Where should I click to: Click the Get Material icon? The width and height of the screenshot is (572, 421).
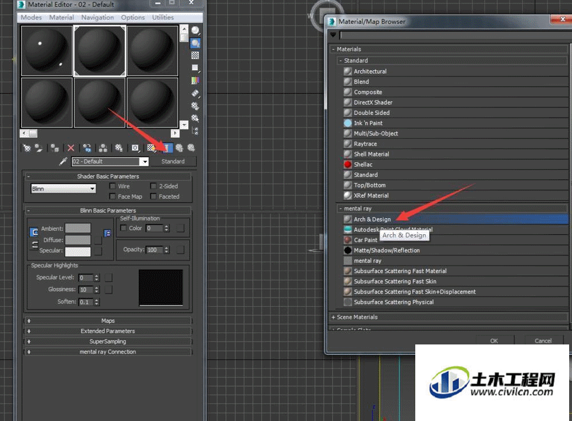(x=27, y=148)
